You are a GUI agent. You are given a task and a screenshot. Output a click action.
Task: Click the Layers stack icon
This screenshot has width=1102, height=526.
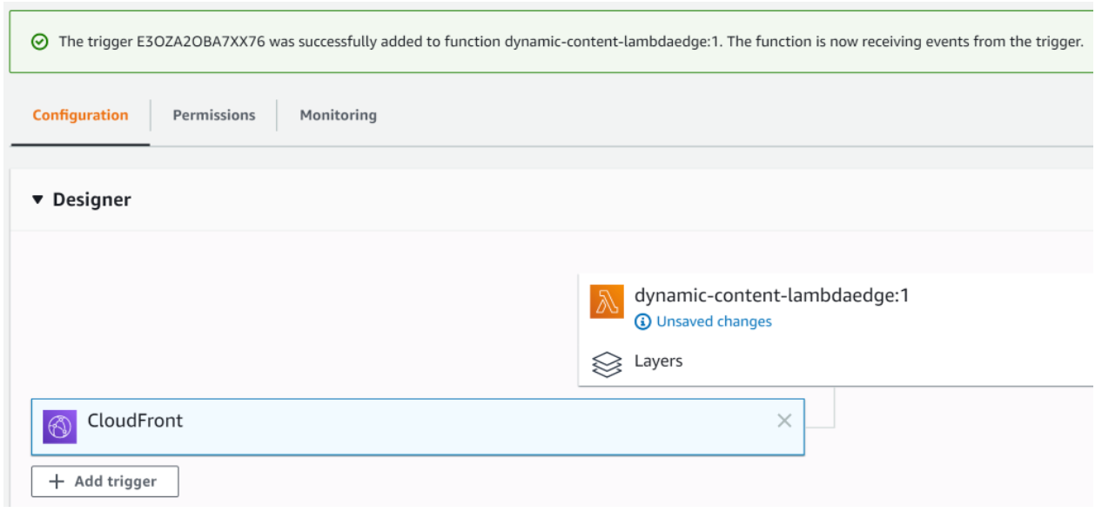607,364
